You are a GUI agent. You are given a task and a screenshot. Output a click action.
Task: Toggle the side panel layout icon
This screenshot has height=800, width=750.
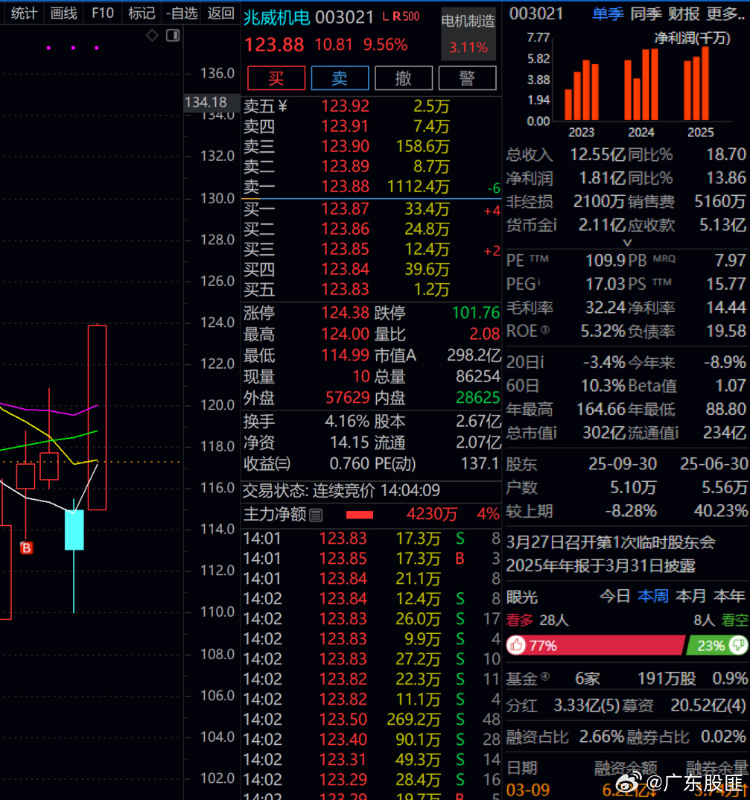[173, 35]
